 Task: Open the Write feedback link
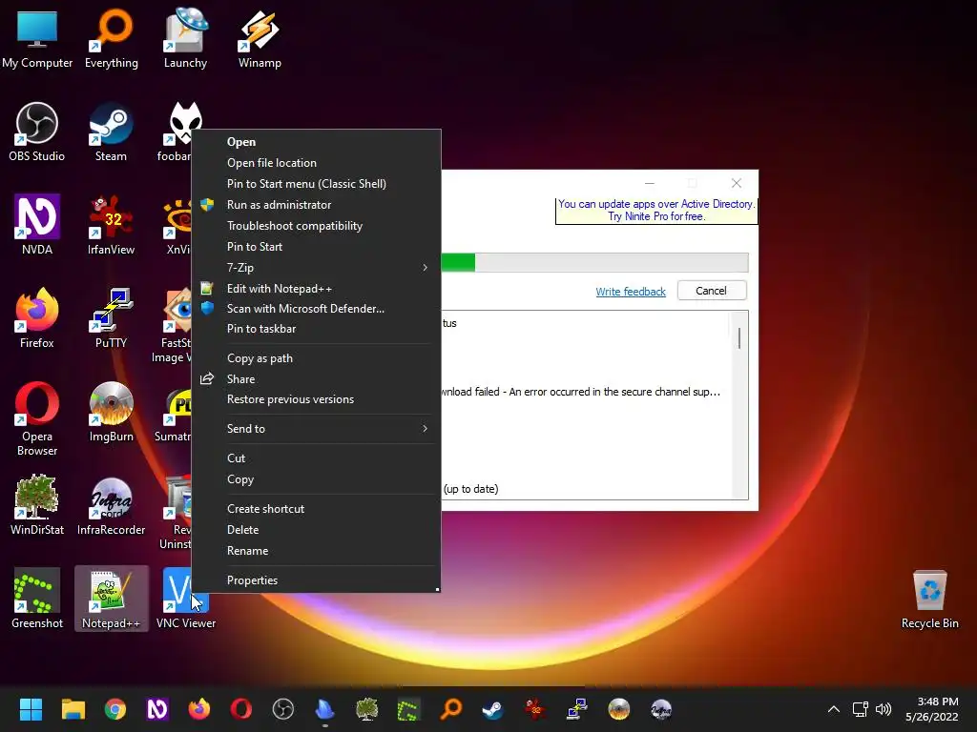tap(631, 292)
